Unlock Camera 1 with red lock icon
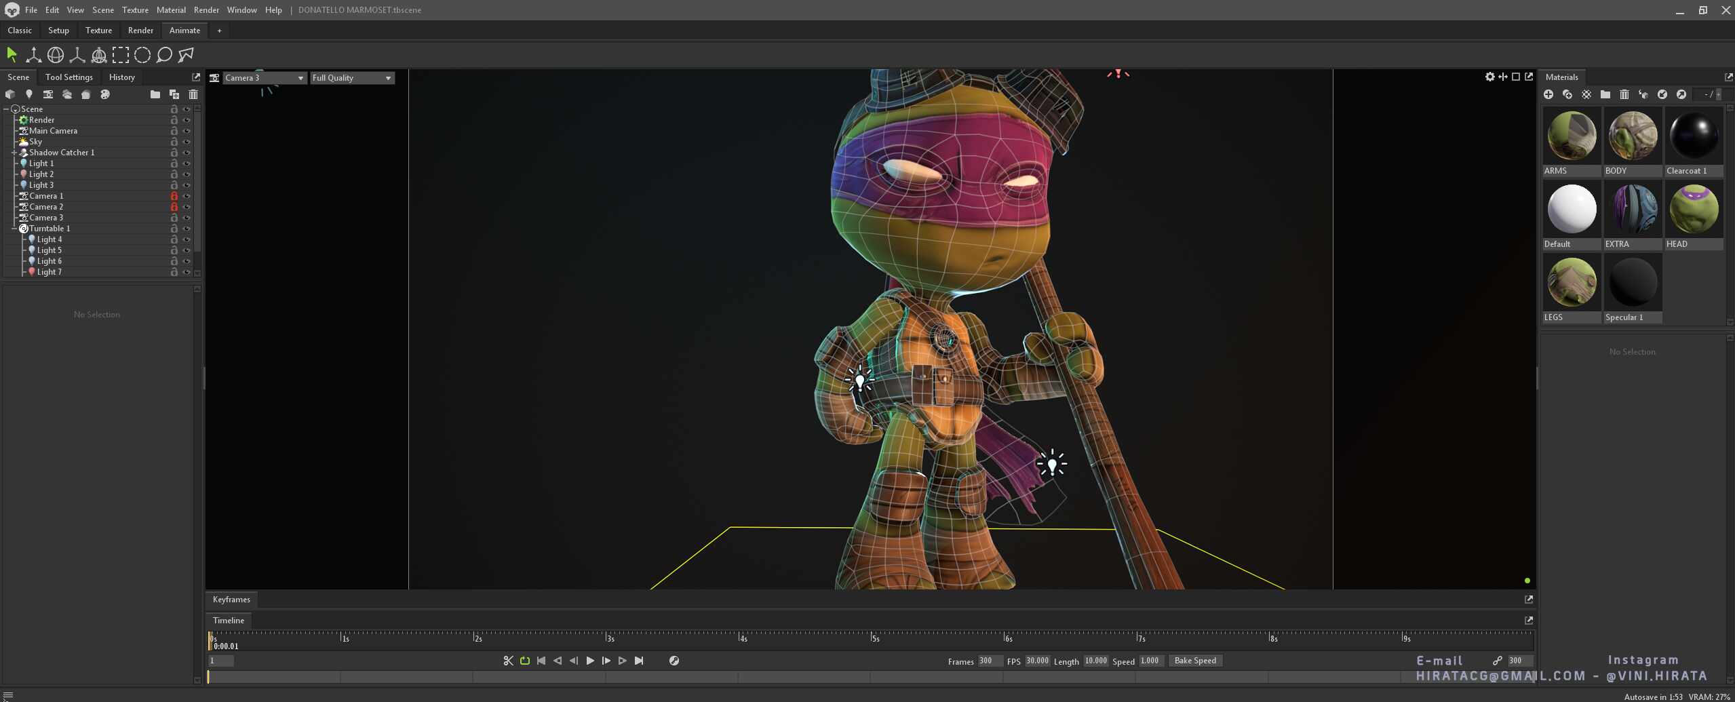 174,196
